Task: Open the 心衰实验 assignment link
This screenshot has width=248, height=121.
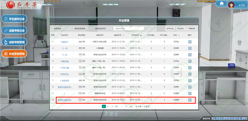Action: coord(64,61)
